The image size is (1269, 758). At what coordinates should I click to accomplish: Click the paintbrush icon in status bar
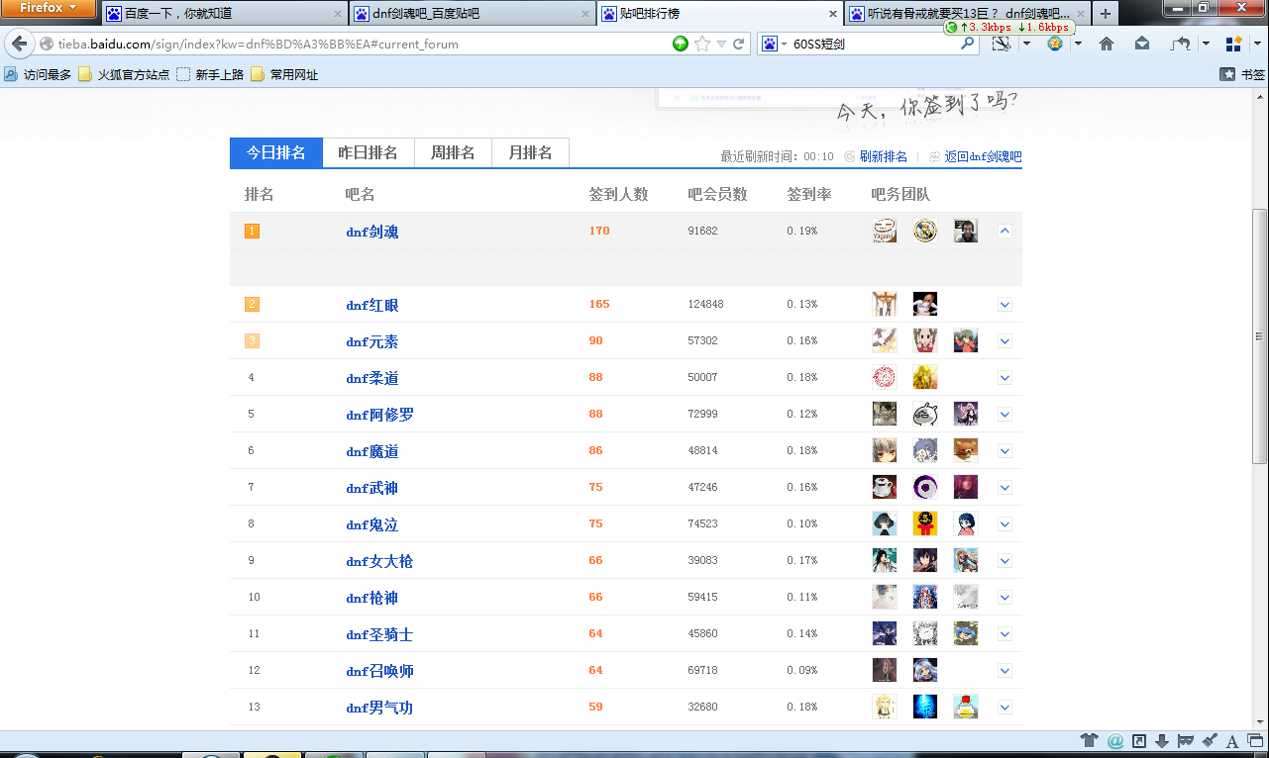coord(1210,740)
